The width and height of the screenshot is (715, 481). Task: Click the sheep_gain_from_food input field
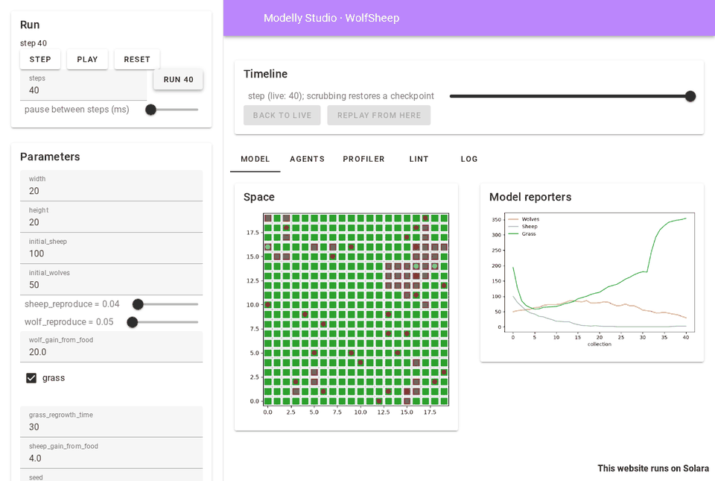(111, 453)
